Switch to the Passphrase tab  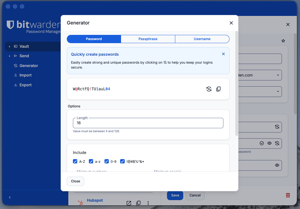[148, 39]
